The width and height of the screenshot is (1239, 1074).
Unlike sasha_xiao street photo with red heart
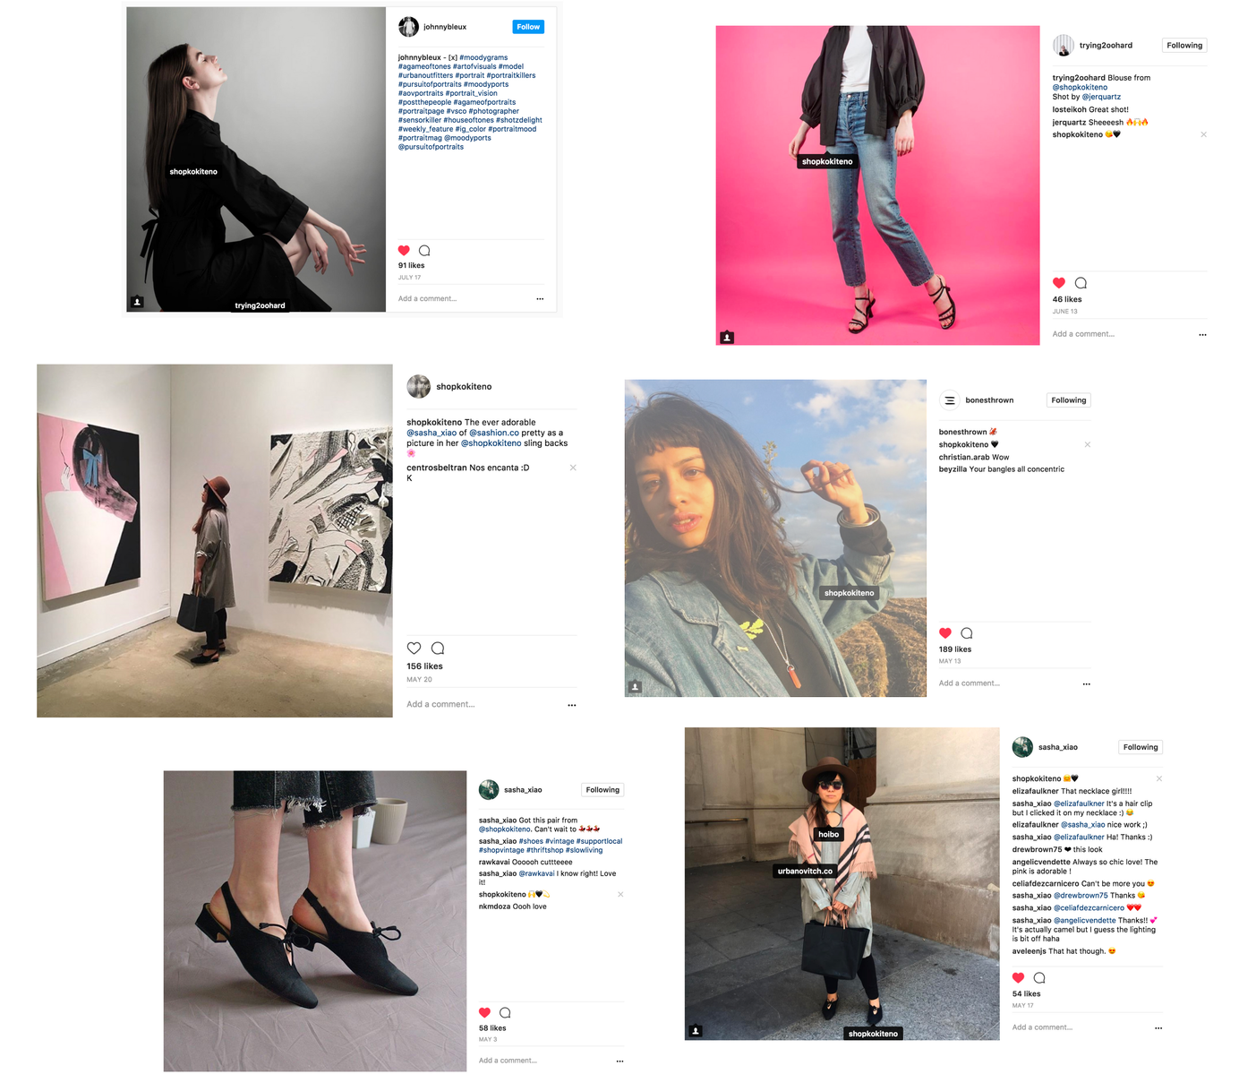tap(1018, 978)
